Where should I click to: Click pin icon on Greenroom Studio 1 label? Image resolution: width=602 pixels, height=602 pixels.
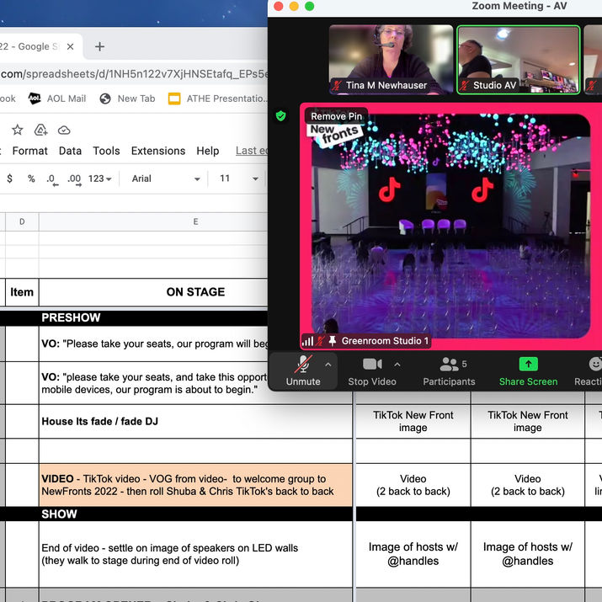pos(333,340)
